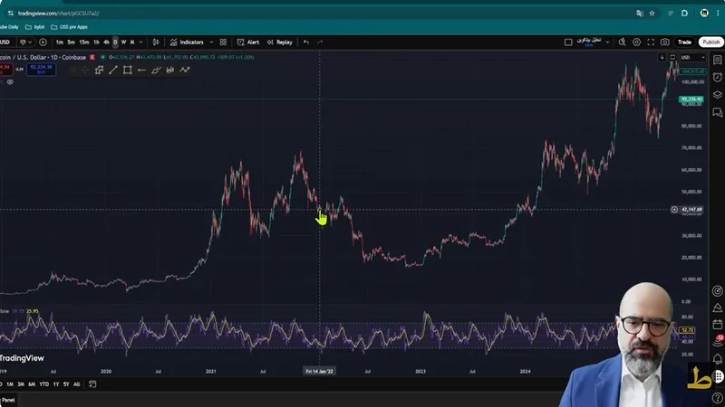The image size is (725, 407).
Task: Click the Alert button in toolbar
Action: (248, 43)
